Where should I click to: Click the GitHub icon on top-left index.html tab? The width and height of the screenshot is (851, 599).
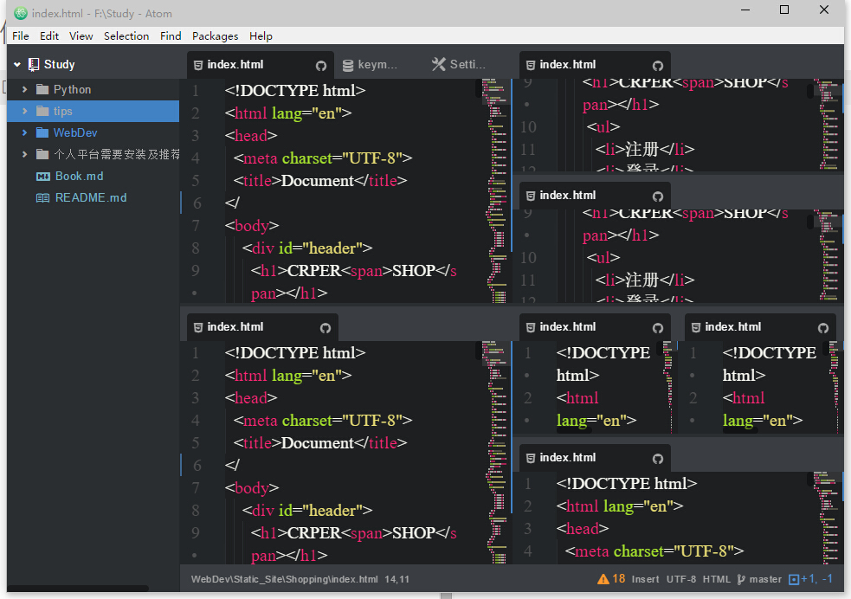coord(321,66)
